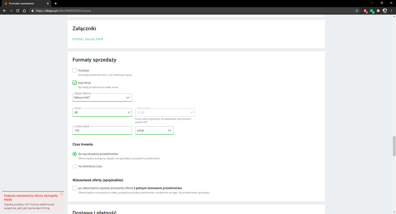The width and height of the screenshot is (396, 214).
Task: Uncheck the kup teraz checkbox
Action: [x=75, y=83]
